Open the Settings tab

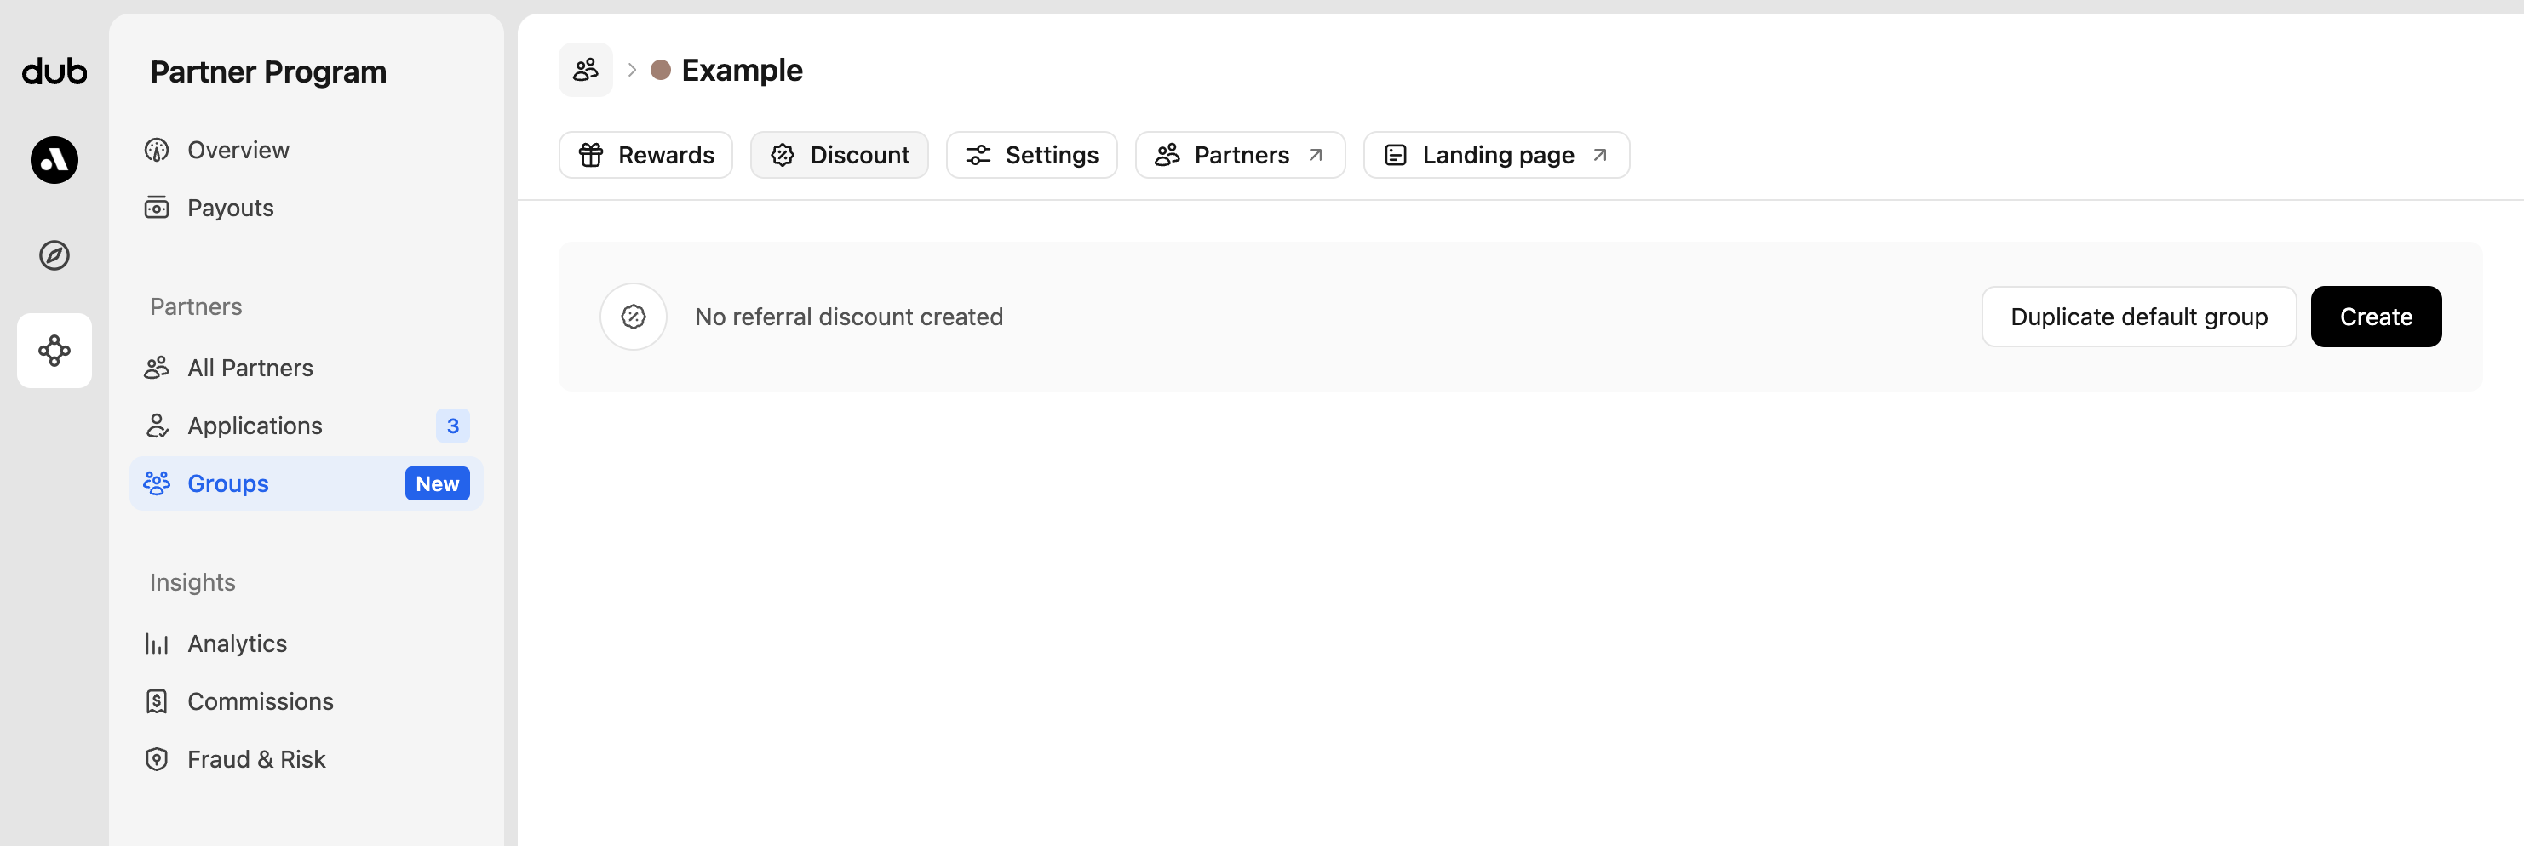(1032, 155)
